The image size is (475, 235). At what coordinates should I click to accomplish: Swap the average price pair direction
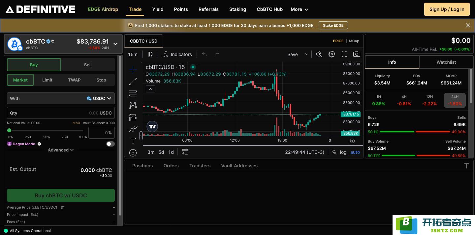(62, 207)
